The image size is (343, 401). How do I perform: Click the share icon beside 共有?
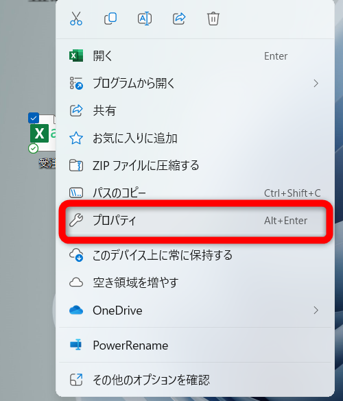76,111
